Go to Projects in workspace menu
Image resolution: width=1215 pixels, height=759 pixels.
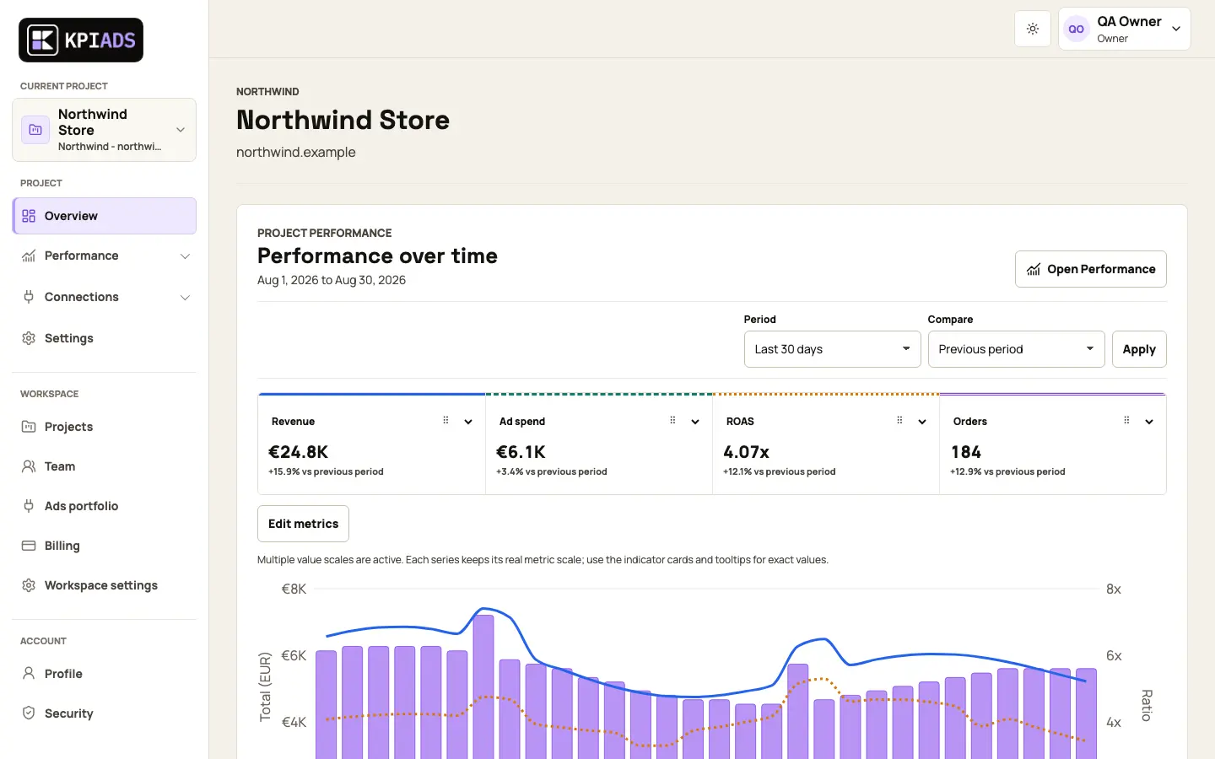(x=105, y=427)
